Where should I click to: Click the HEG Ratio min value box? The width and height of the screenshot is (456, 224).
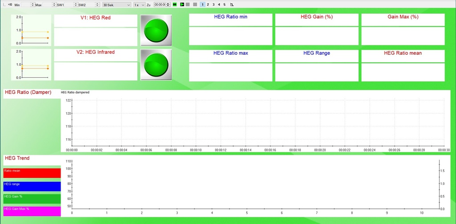(x=231, y=36)
